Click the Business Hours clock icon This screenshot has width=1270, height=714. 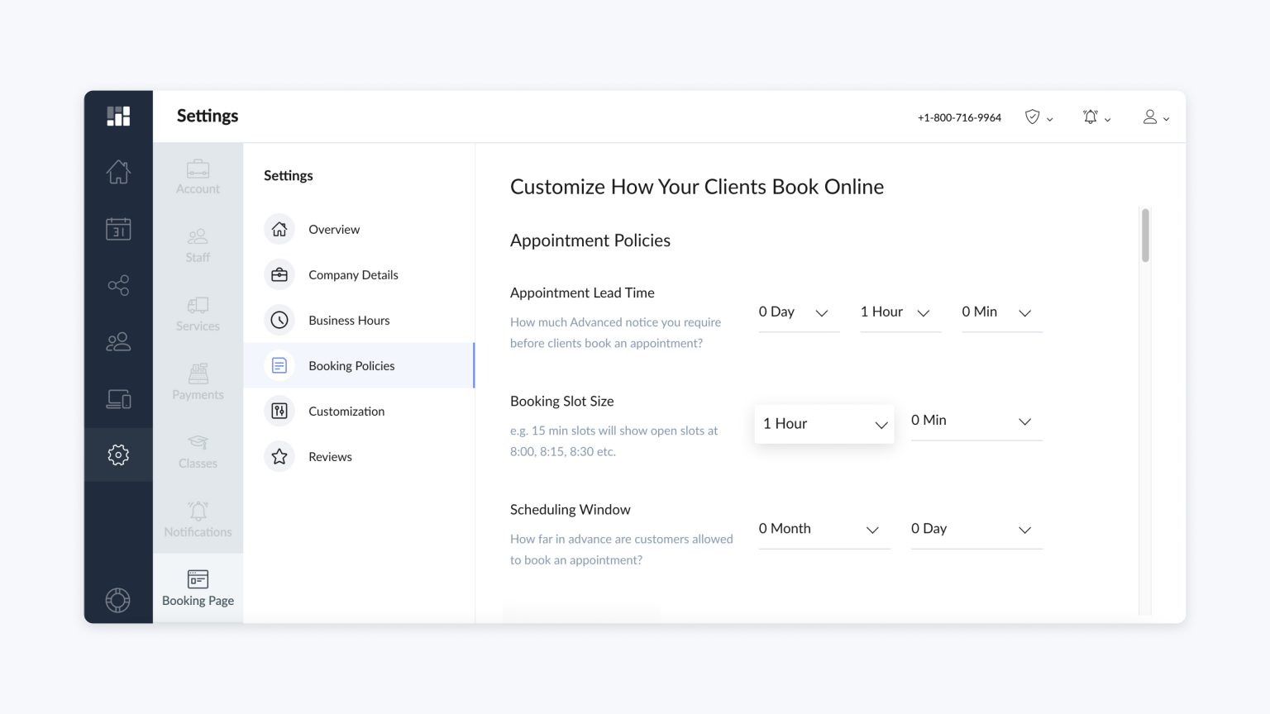[279, 320]
